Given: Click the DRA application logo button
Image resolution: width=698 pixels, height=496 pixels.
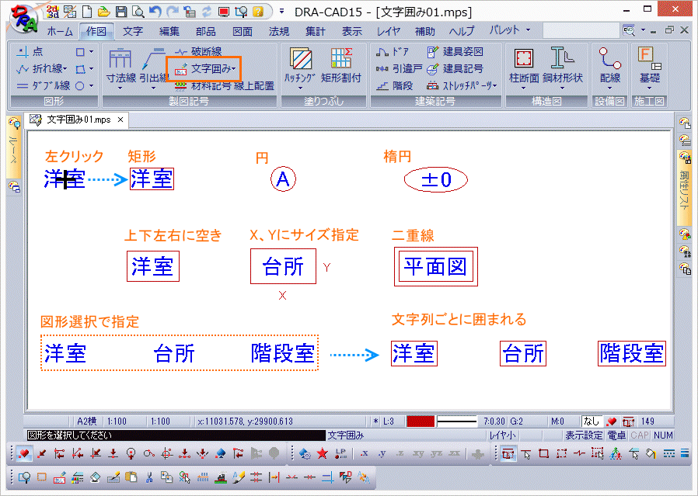Looking at the screenshot, I should (24, 21).
